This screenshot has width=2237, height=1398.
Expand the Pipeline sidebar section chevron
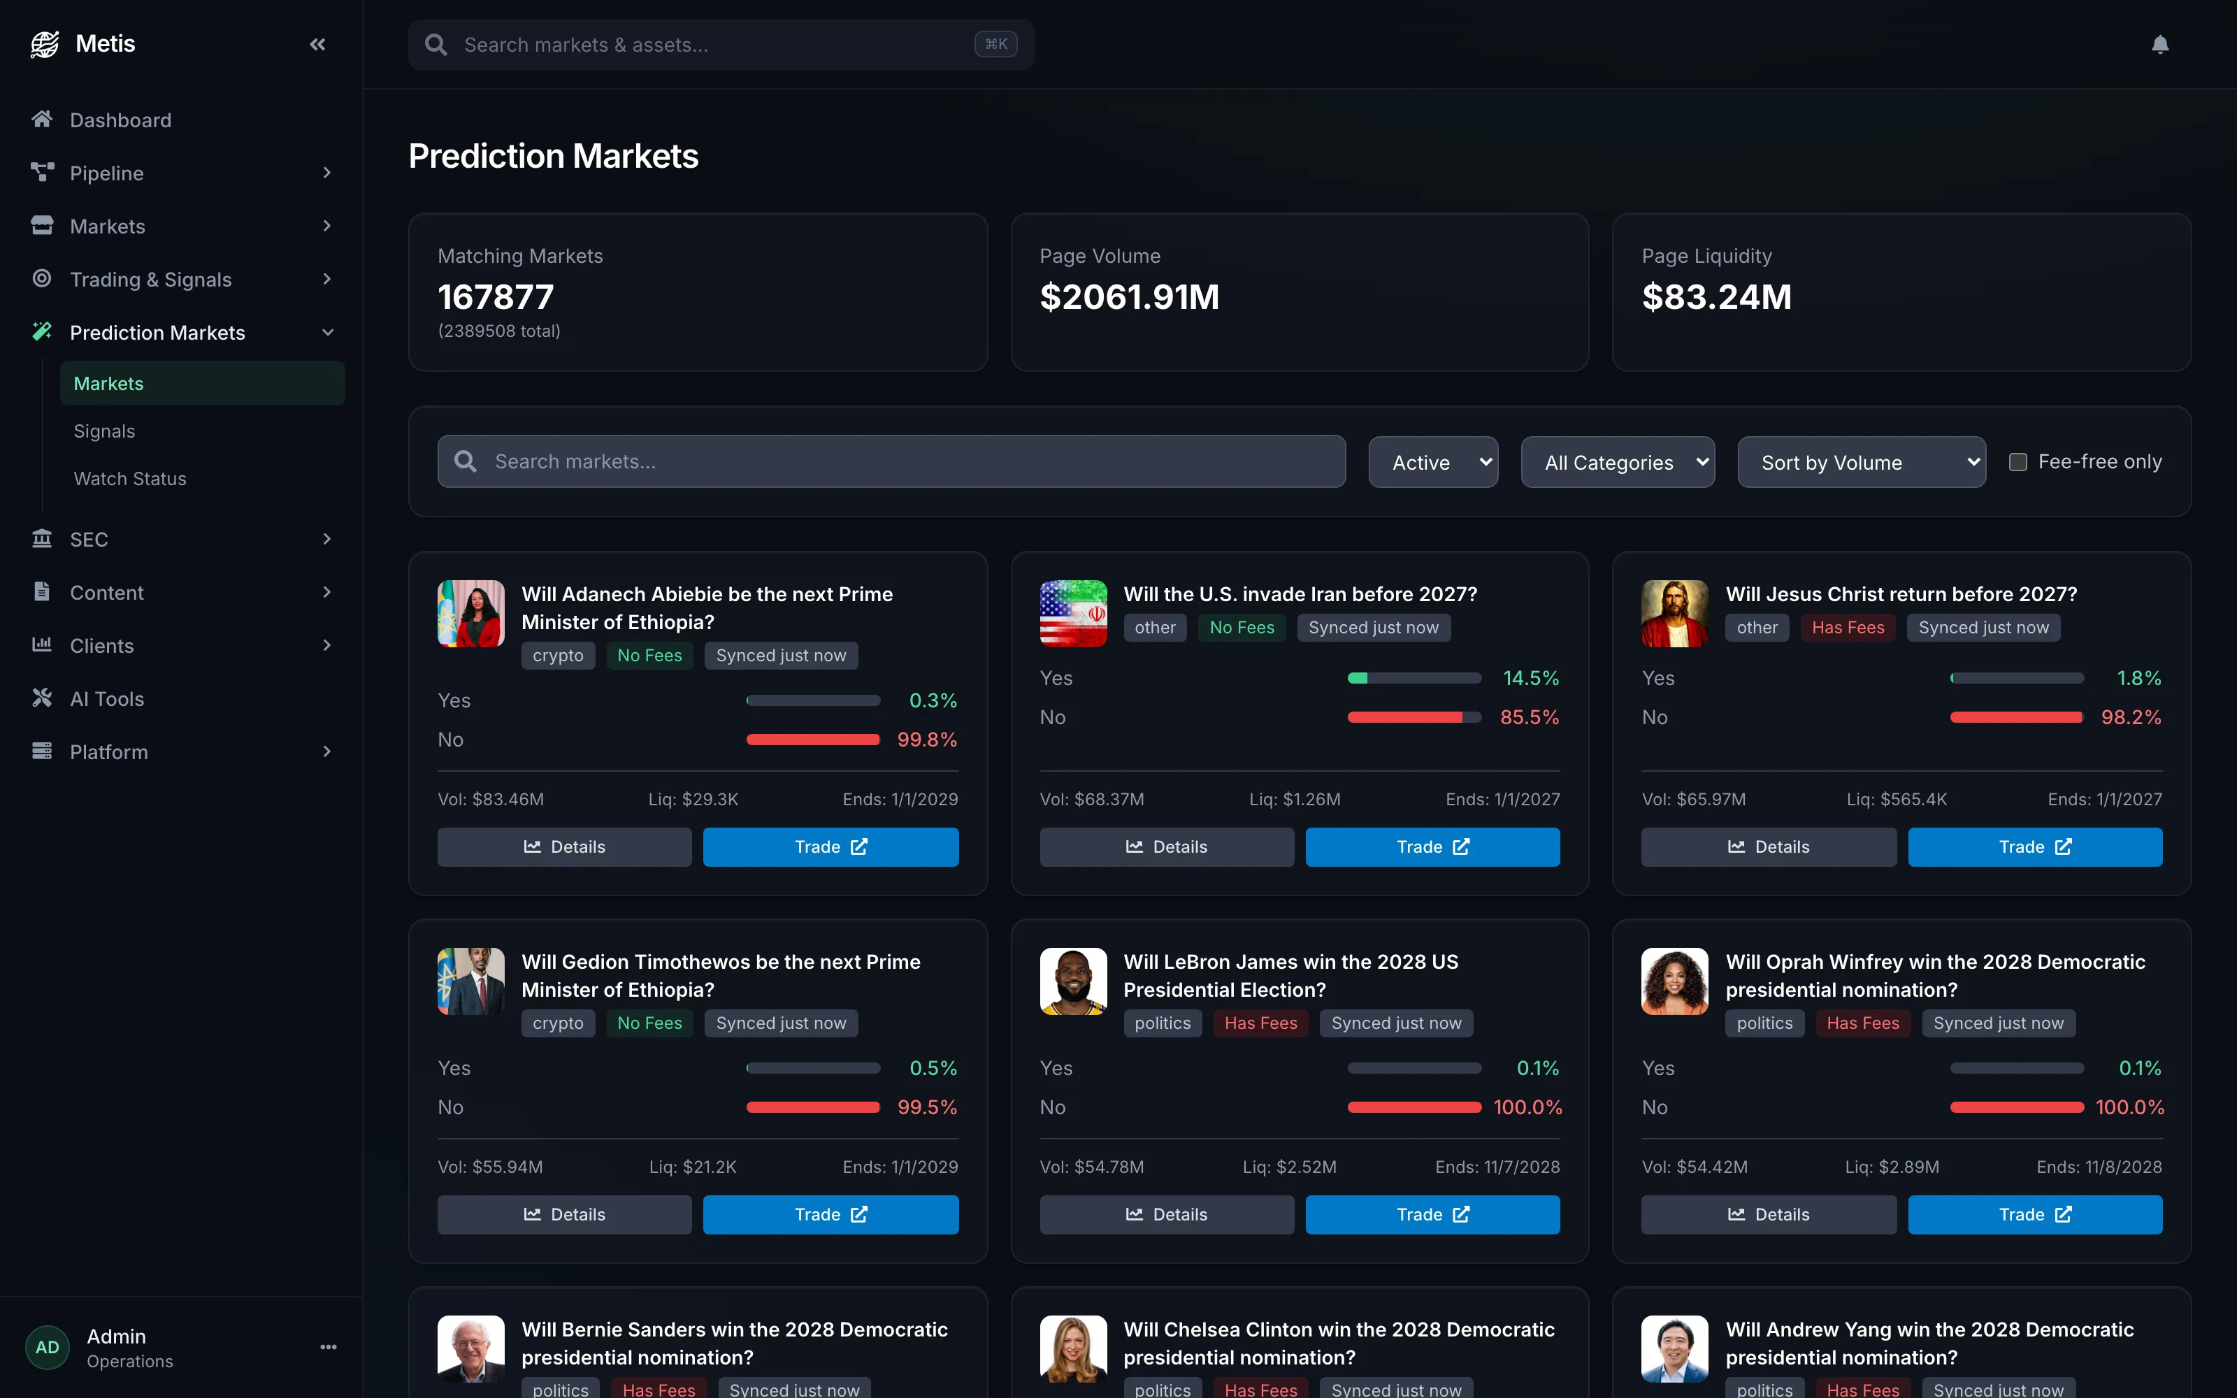click(x=327, y=173)
